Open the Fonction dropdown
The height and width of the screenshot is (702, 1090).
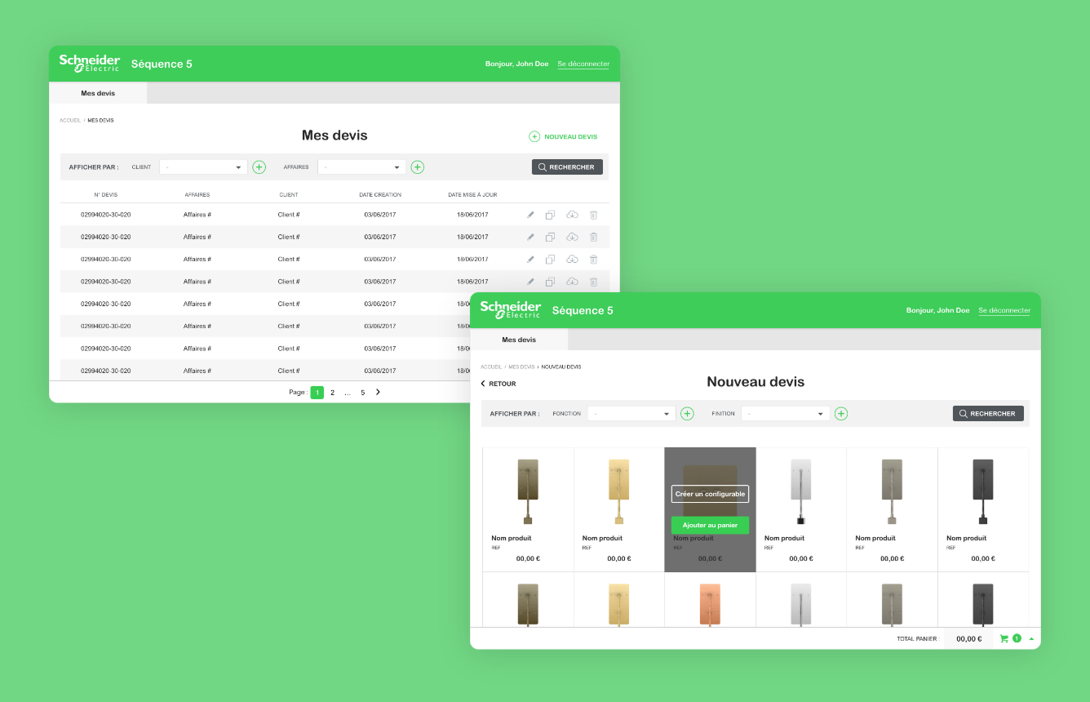631,413
